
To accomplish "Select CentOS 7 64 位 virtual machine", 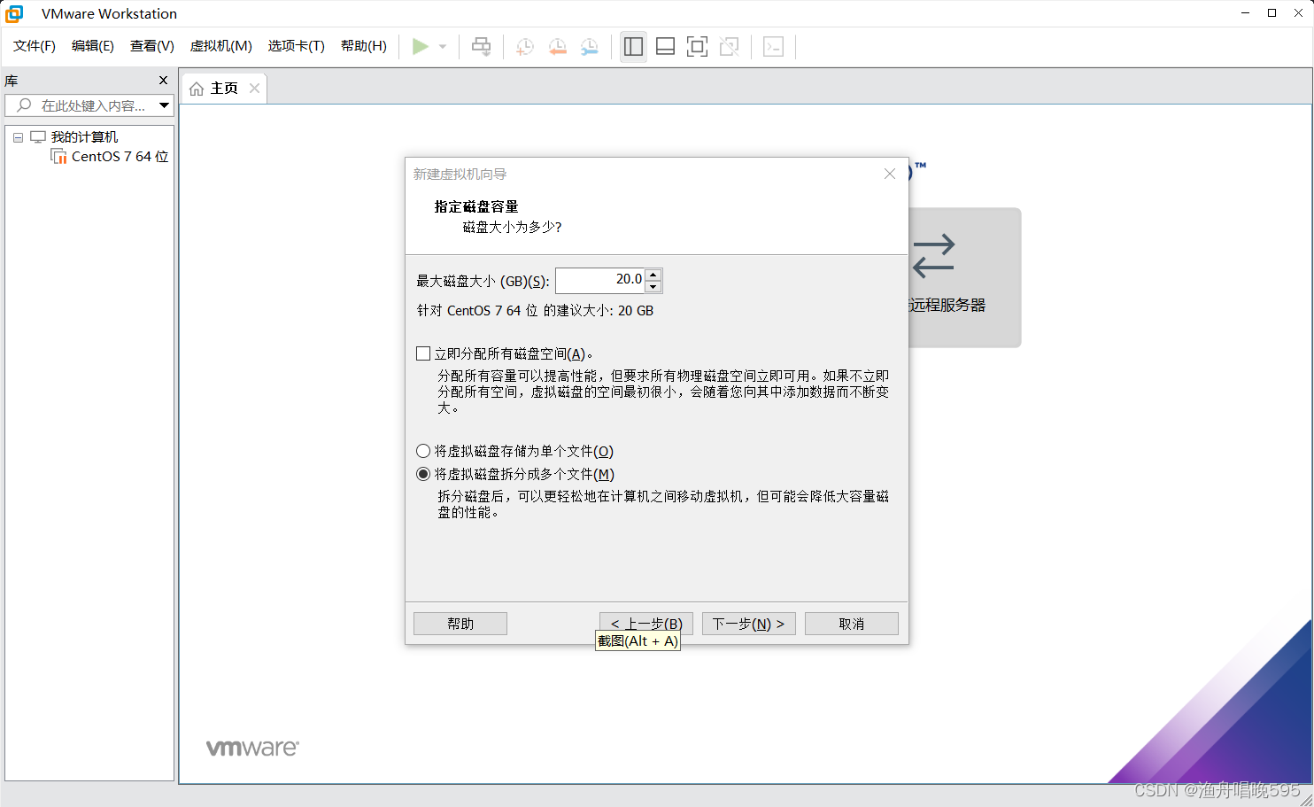I will point(120,157).
